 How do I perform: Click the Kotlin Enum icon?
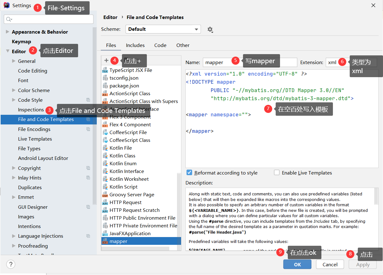pos(105,164)
